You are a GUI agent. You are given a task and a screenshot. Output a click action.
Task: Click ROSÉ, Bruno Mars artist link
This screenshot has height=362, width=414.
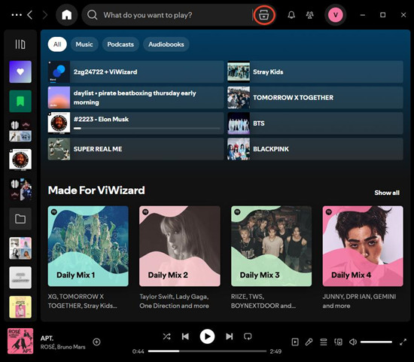coord(62,347)
